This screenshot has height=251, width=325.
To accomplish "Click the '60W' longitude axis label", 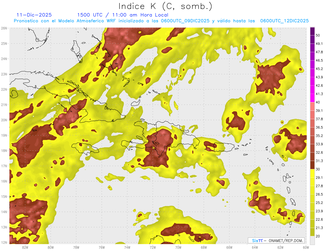I will coord(306,247).
